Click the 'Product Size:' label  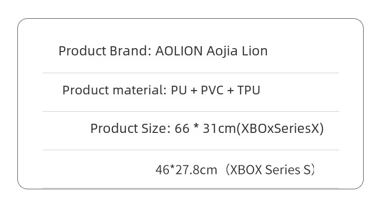point(130,128)
